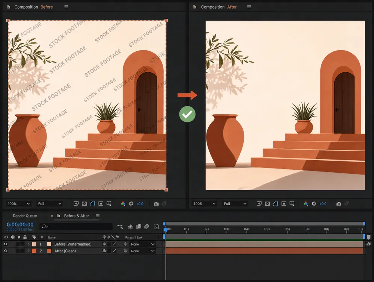
Task: Toggle shy switch on After (Clean) layer
Action: pyautogui.click(x=104, y=251)
